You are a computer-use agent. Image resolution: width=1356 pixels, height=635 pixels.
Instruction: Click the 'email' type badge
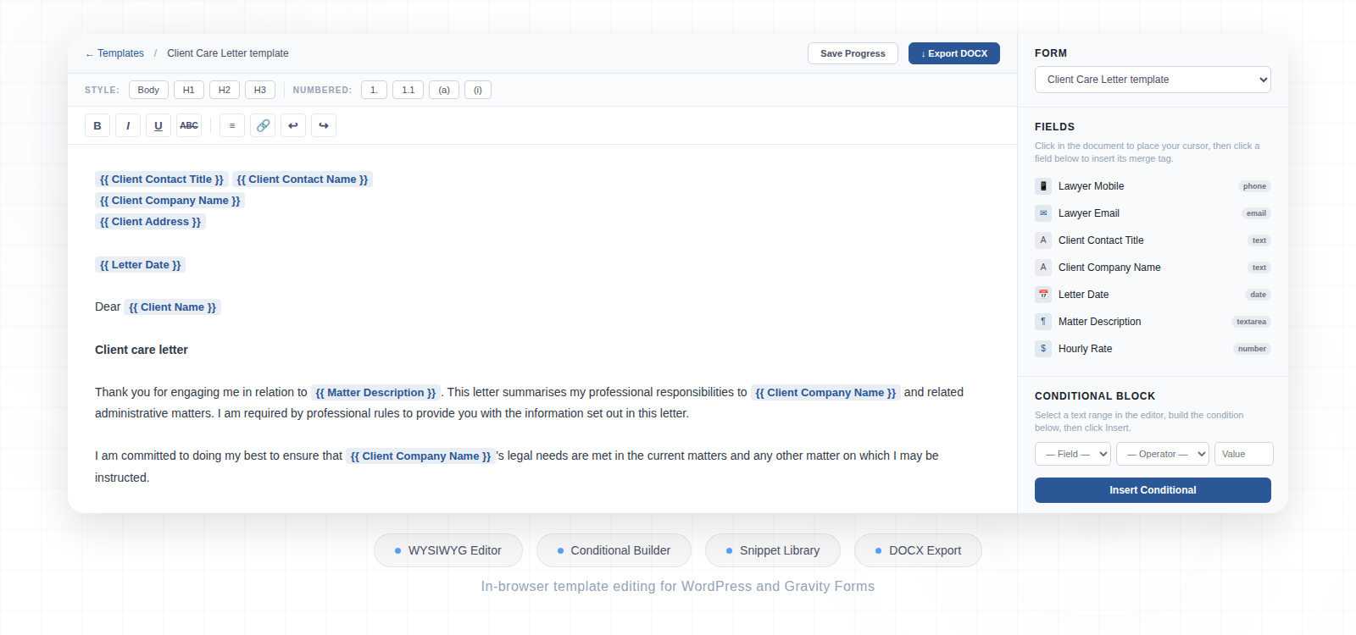coord(1256,213)
